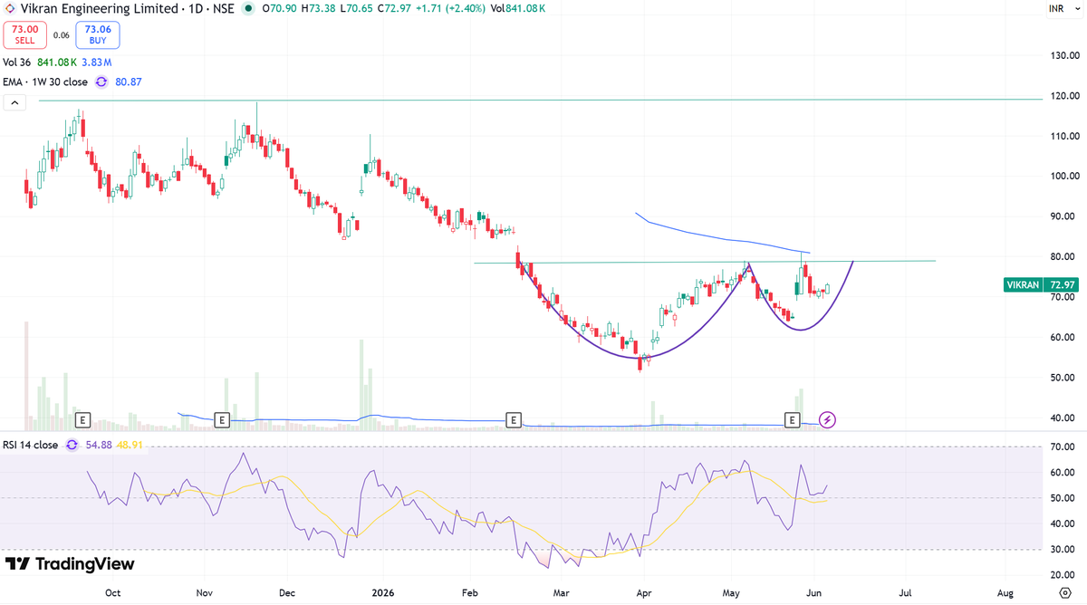
Task: Open the earnings marker in October
Action: pos(82,419)
